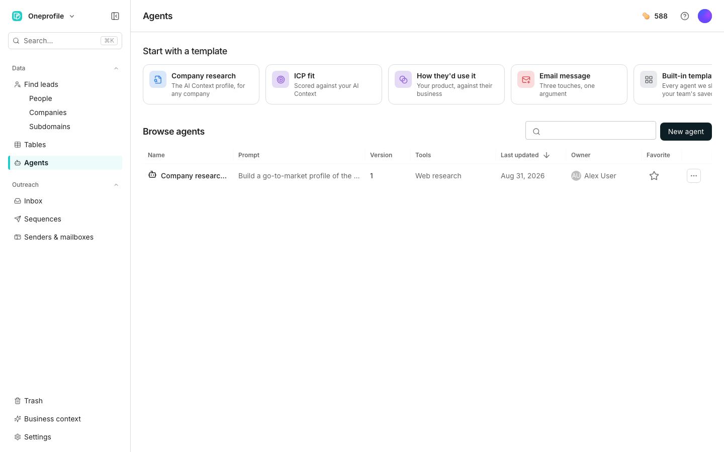Click the Agents robot icon in sidebar
The width and height of the screenshot is (724, 452).
[x=18, y=163]
